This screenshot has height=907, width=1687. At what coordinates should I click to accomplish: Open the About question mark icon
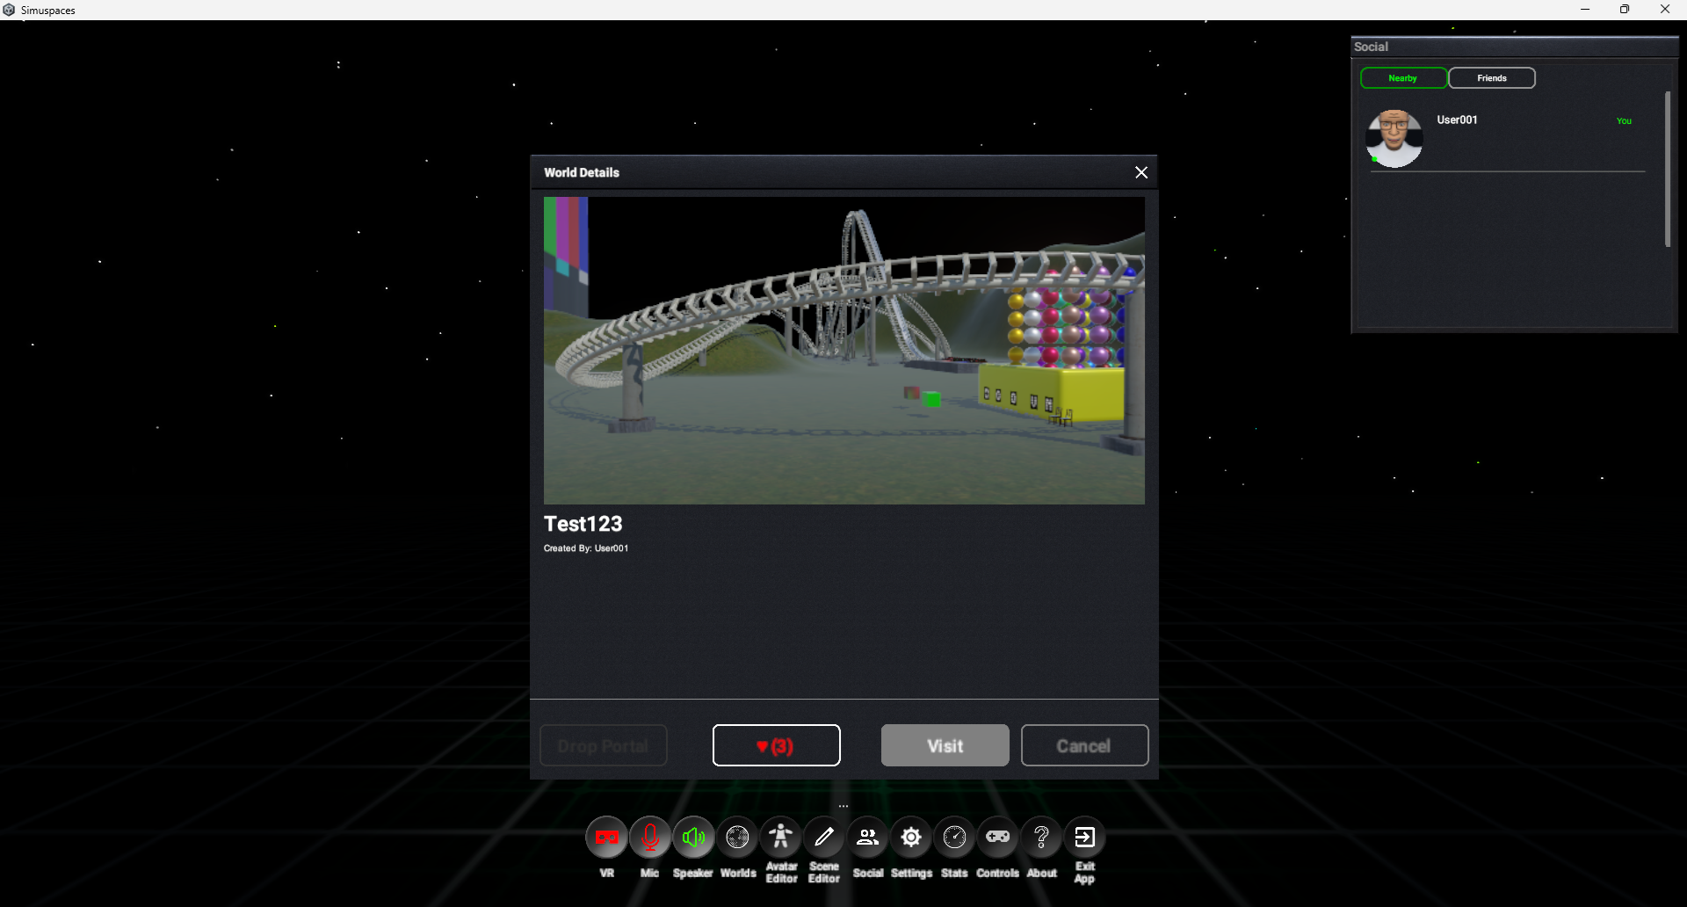coord(1041,838)
